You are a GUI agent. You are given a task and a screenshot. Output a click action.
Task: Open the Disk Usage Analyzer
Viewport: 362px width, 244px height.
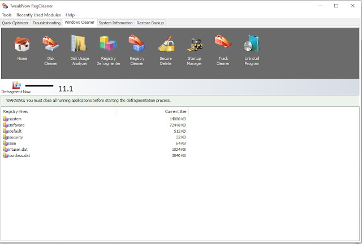click(79, 43)
